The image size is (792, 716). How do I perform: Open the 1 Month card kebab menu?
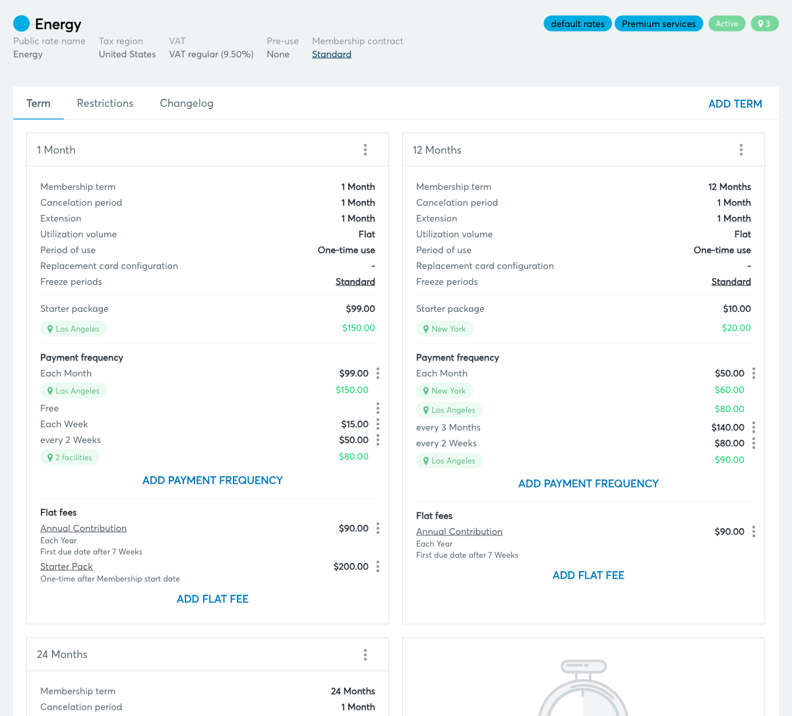click(365, 150)
